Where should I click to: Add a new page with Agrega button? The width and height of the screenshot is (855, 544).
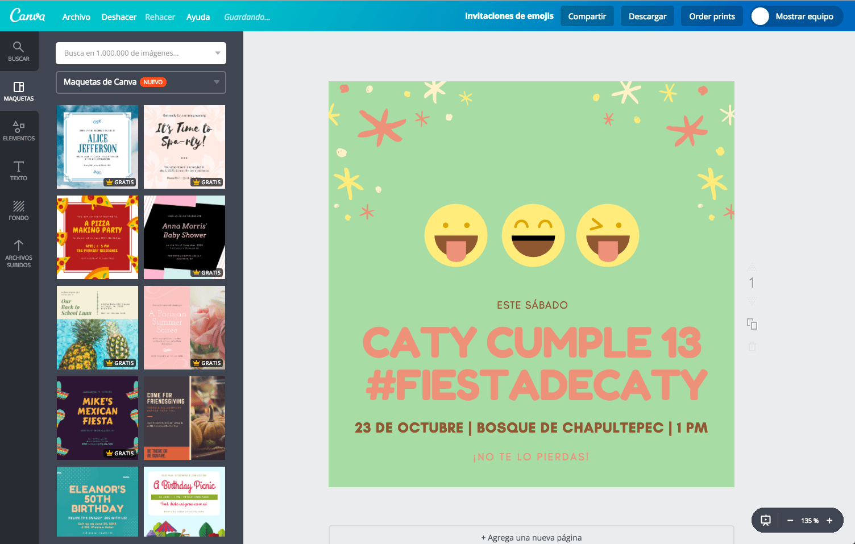pyautogui.click(x=532, y=537)
